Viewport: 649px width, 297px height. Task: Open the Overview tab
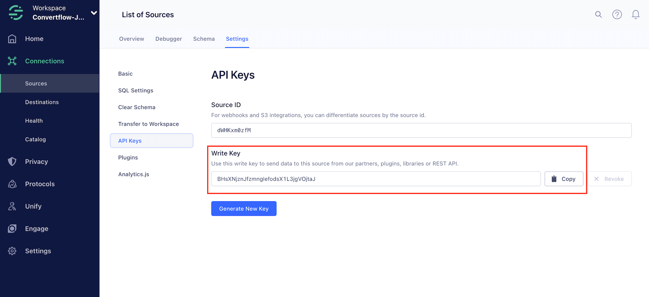pyautogui.click(x=131, y=39)
